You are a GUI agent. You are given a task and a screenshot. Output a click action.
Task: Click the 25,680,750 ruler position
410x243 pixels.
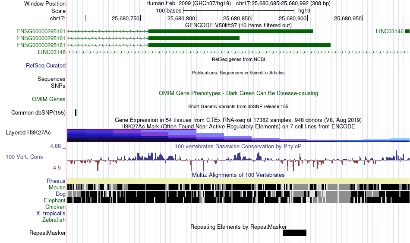pyautogui.click(x=126, y=18)
